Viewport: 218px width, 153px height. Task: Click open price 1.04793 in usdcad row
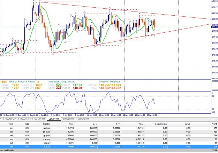pyautogui.click(x=70, y=128)
